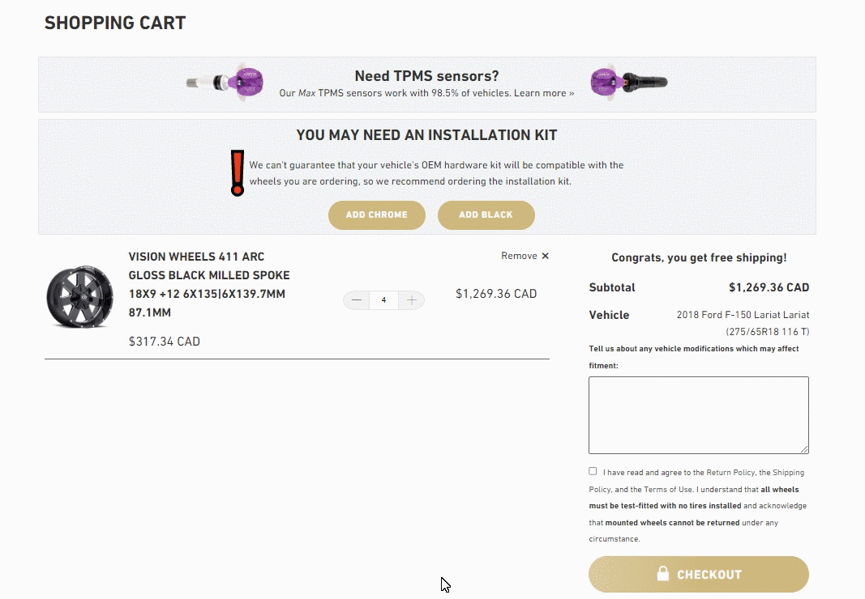Click the 'Need TPMS sensors?' heading

[426, 76]
